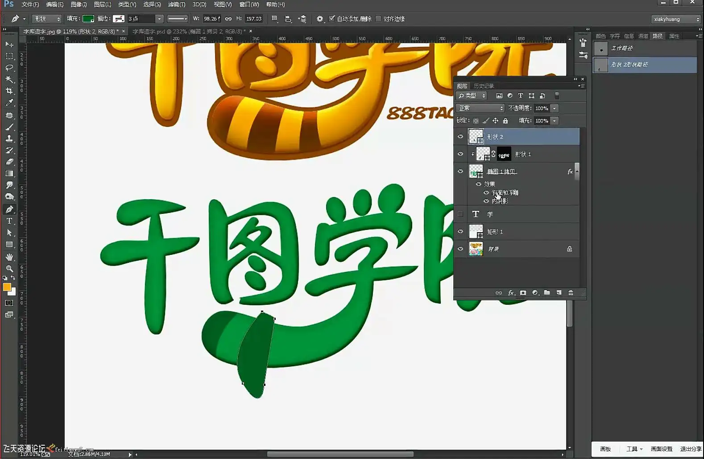Add layer style with fx button

(511, 293)
